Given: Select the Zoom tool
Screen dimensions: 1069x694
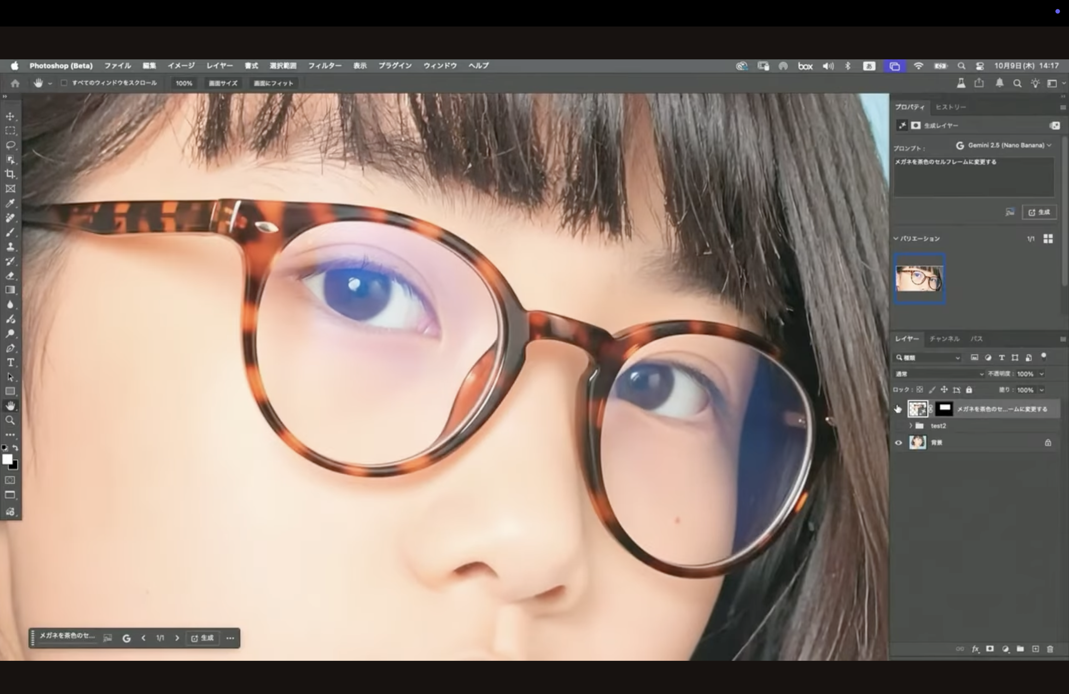Looking at the screenshot, I should click(x=10, y=420).
